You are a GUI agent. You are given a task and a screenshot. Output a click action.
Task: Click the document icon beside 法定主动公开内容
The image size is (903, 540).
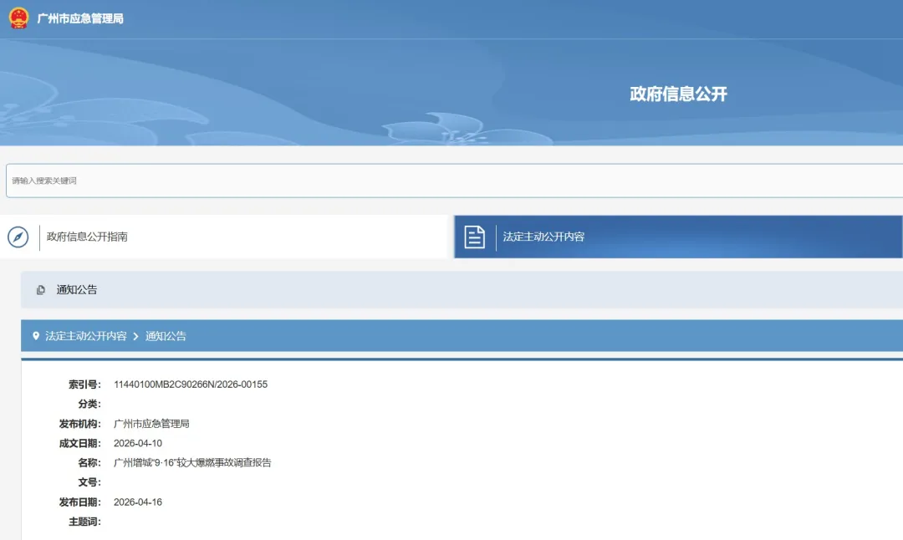(475, 237)
